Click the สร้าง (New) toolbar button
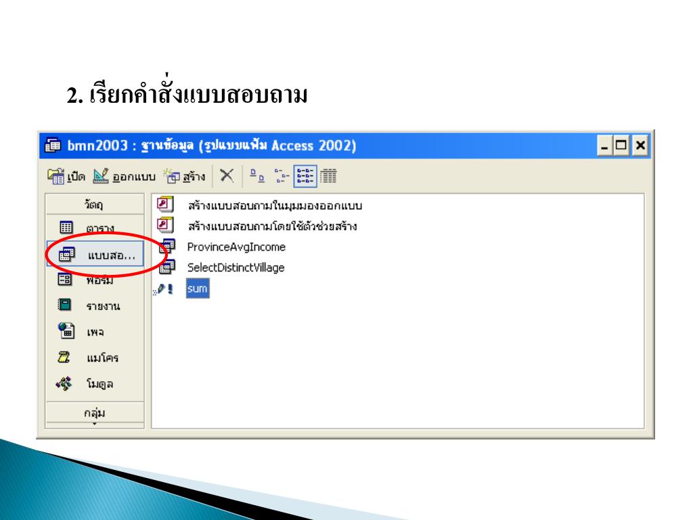Screen dimensions: 693x520 point(184,177)
